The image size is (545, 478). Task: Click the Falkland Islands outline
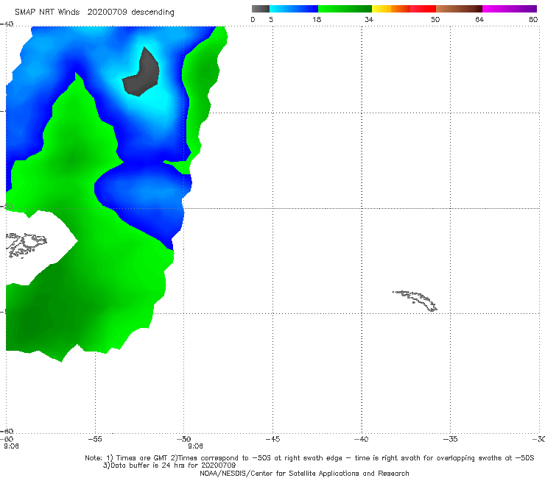point(26,245)
